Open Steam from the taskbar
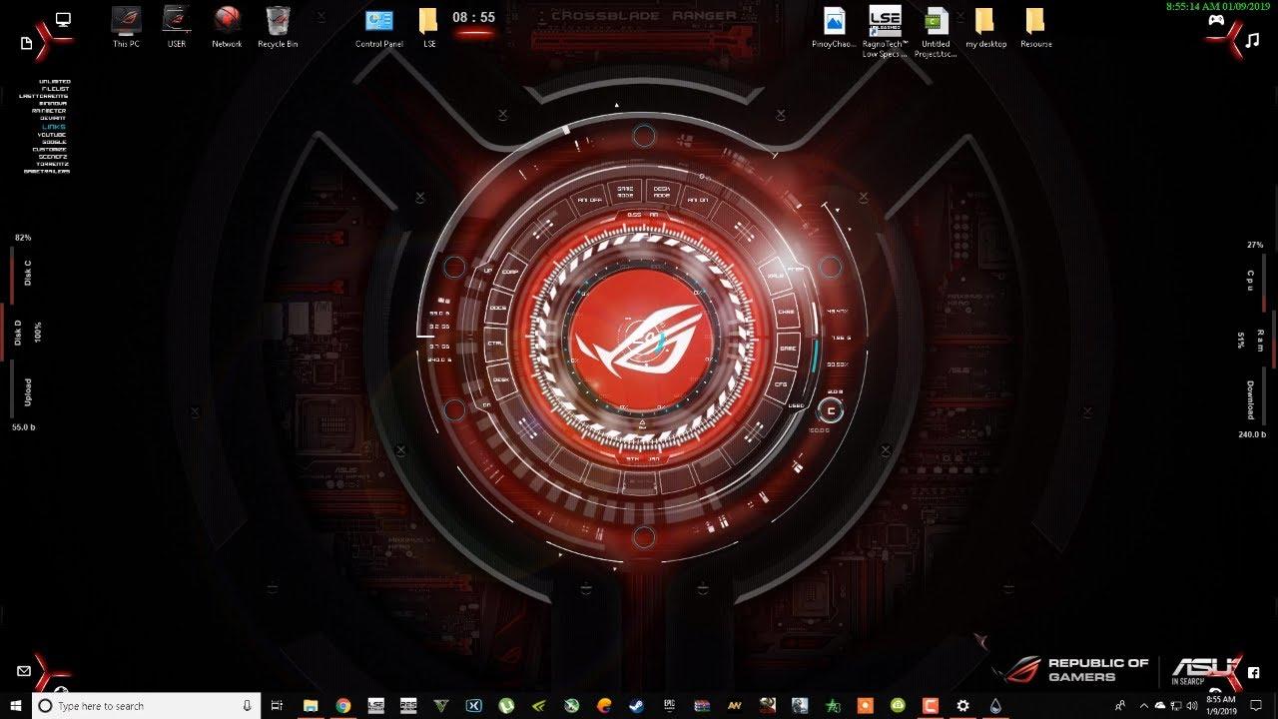 pos(635,705)
